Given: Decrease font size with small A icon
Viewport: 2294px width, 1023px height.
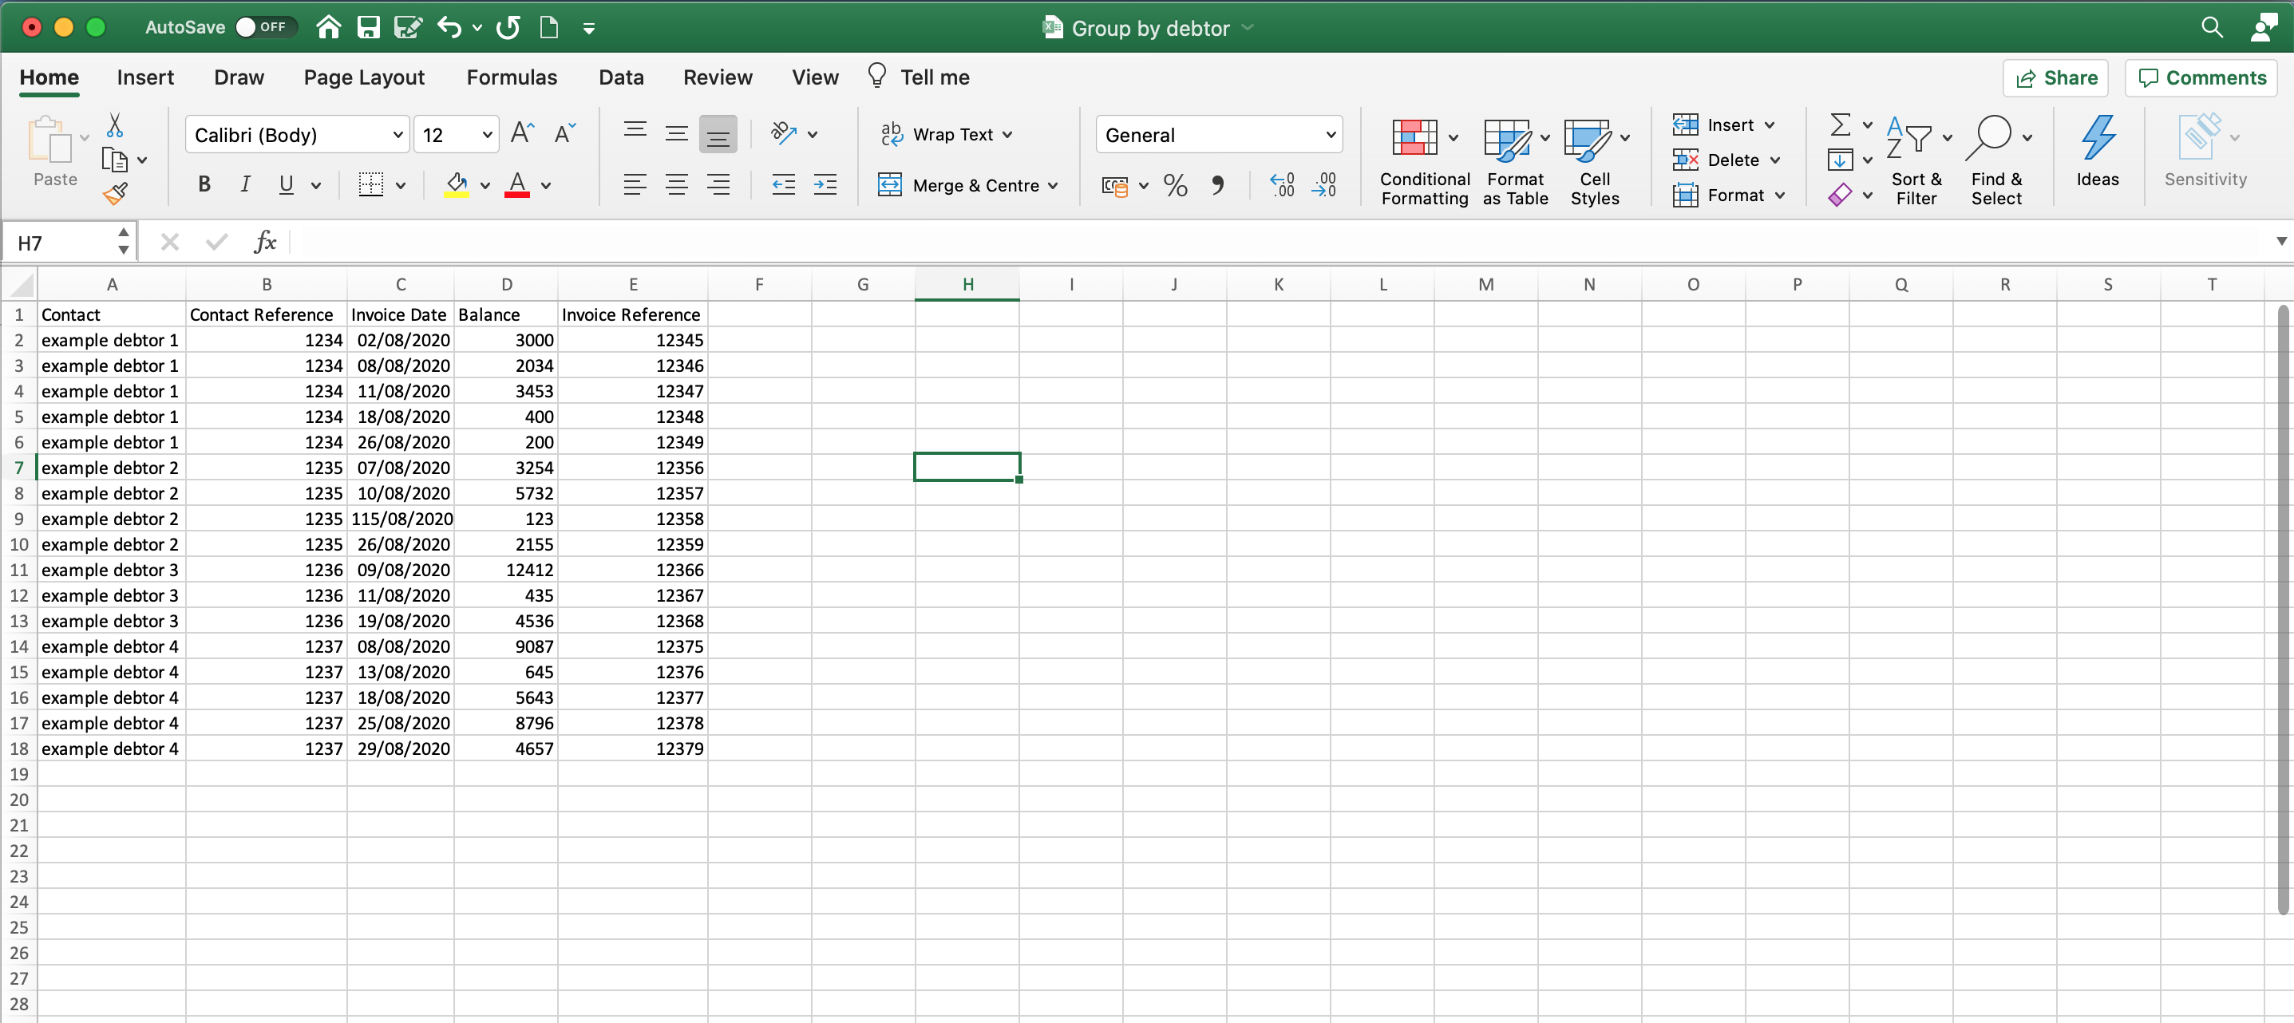Looking at the screenshot, I should click(564, 133).
